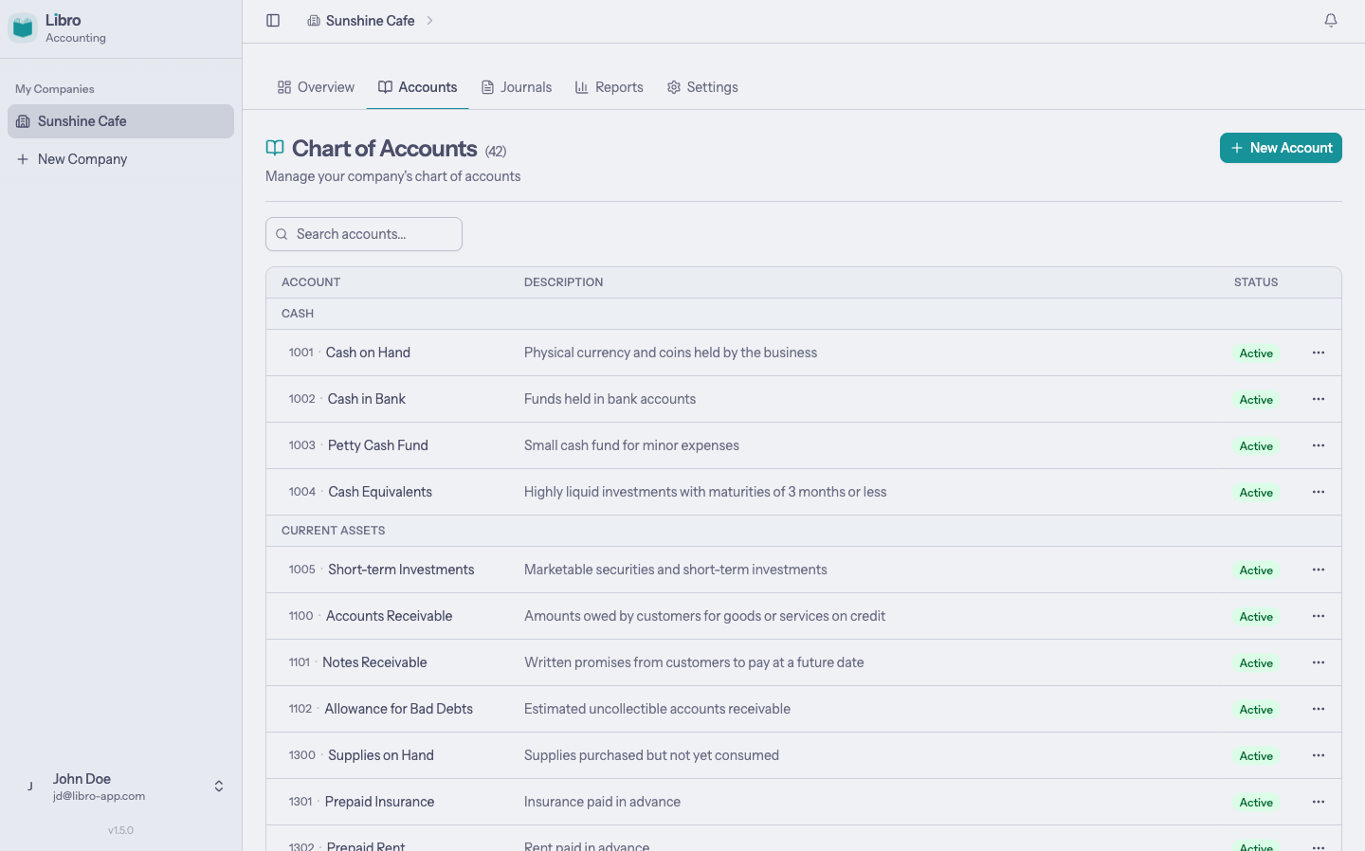Viewport: 1365px width, 851px height.
Task: Click the search magnifier icon in accounts search
Action: click(282, 233)
